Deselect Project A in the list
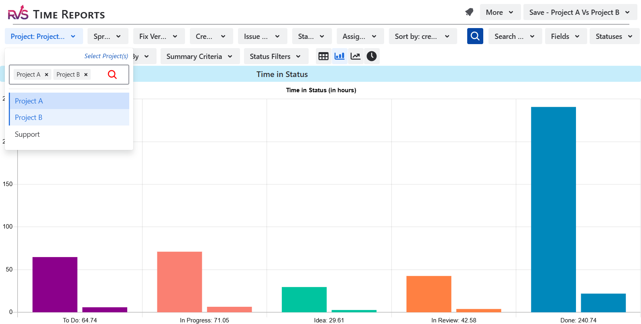 [69, 101]
